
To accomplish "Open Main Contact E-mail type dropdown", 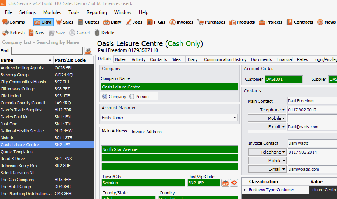I will 267,127.
